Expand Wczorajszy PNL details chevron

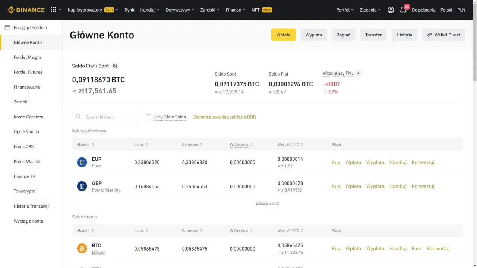pos(358,73)
